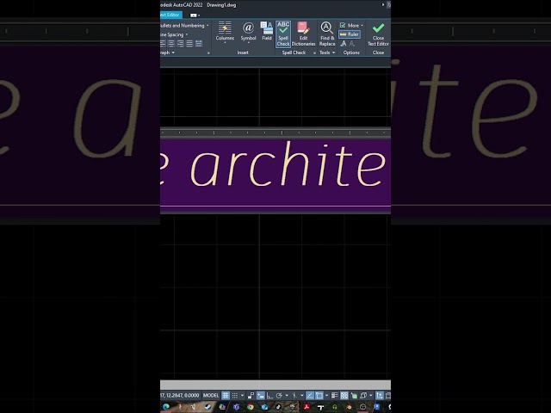551x413 pixels.
Task: Toggle dynamic UCS icon in status bar
Action: coord(380,396)
